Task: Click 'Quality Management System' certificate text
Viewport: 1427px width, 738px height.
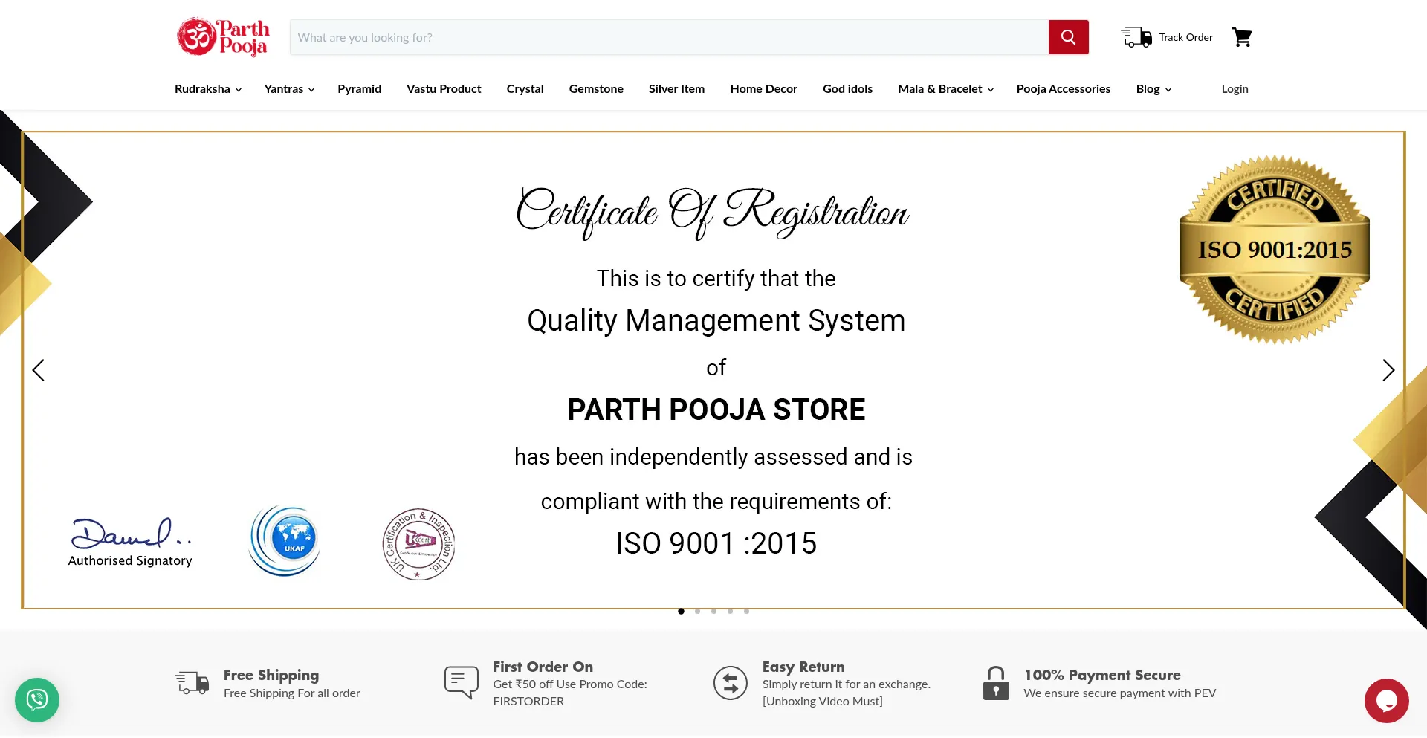Action: coord(716,321)
